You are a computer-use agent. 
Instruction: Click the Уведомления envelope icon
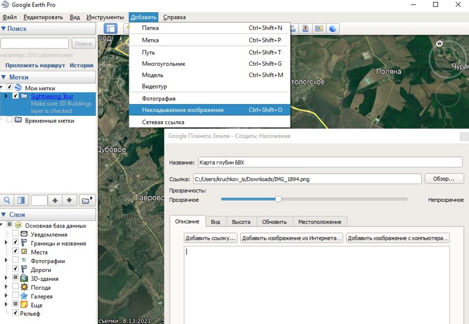tap(24, 234)
